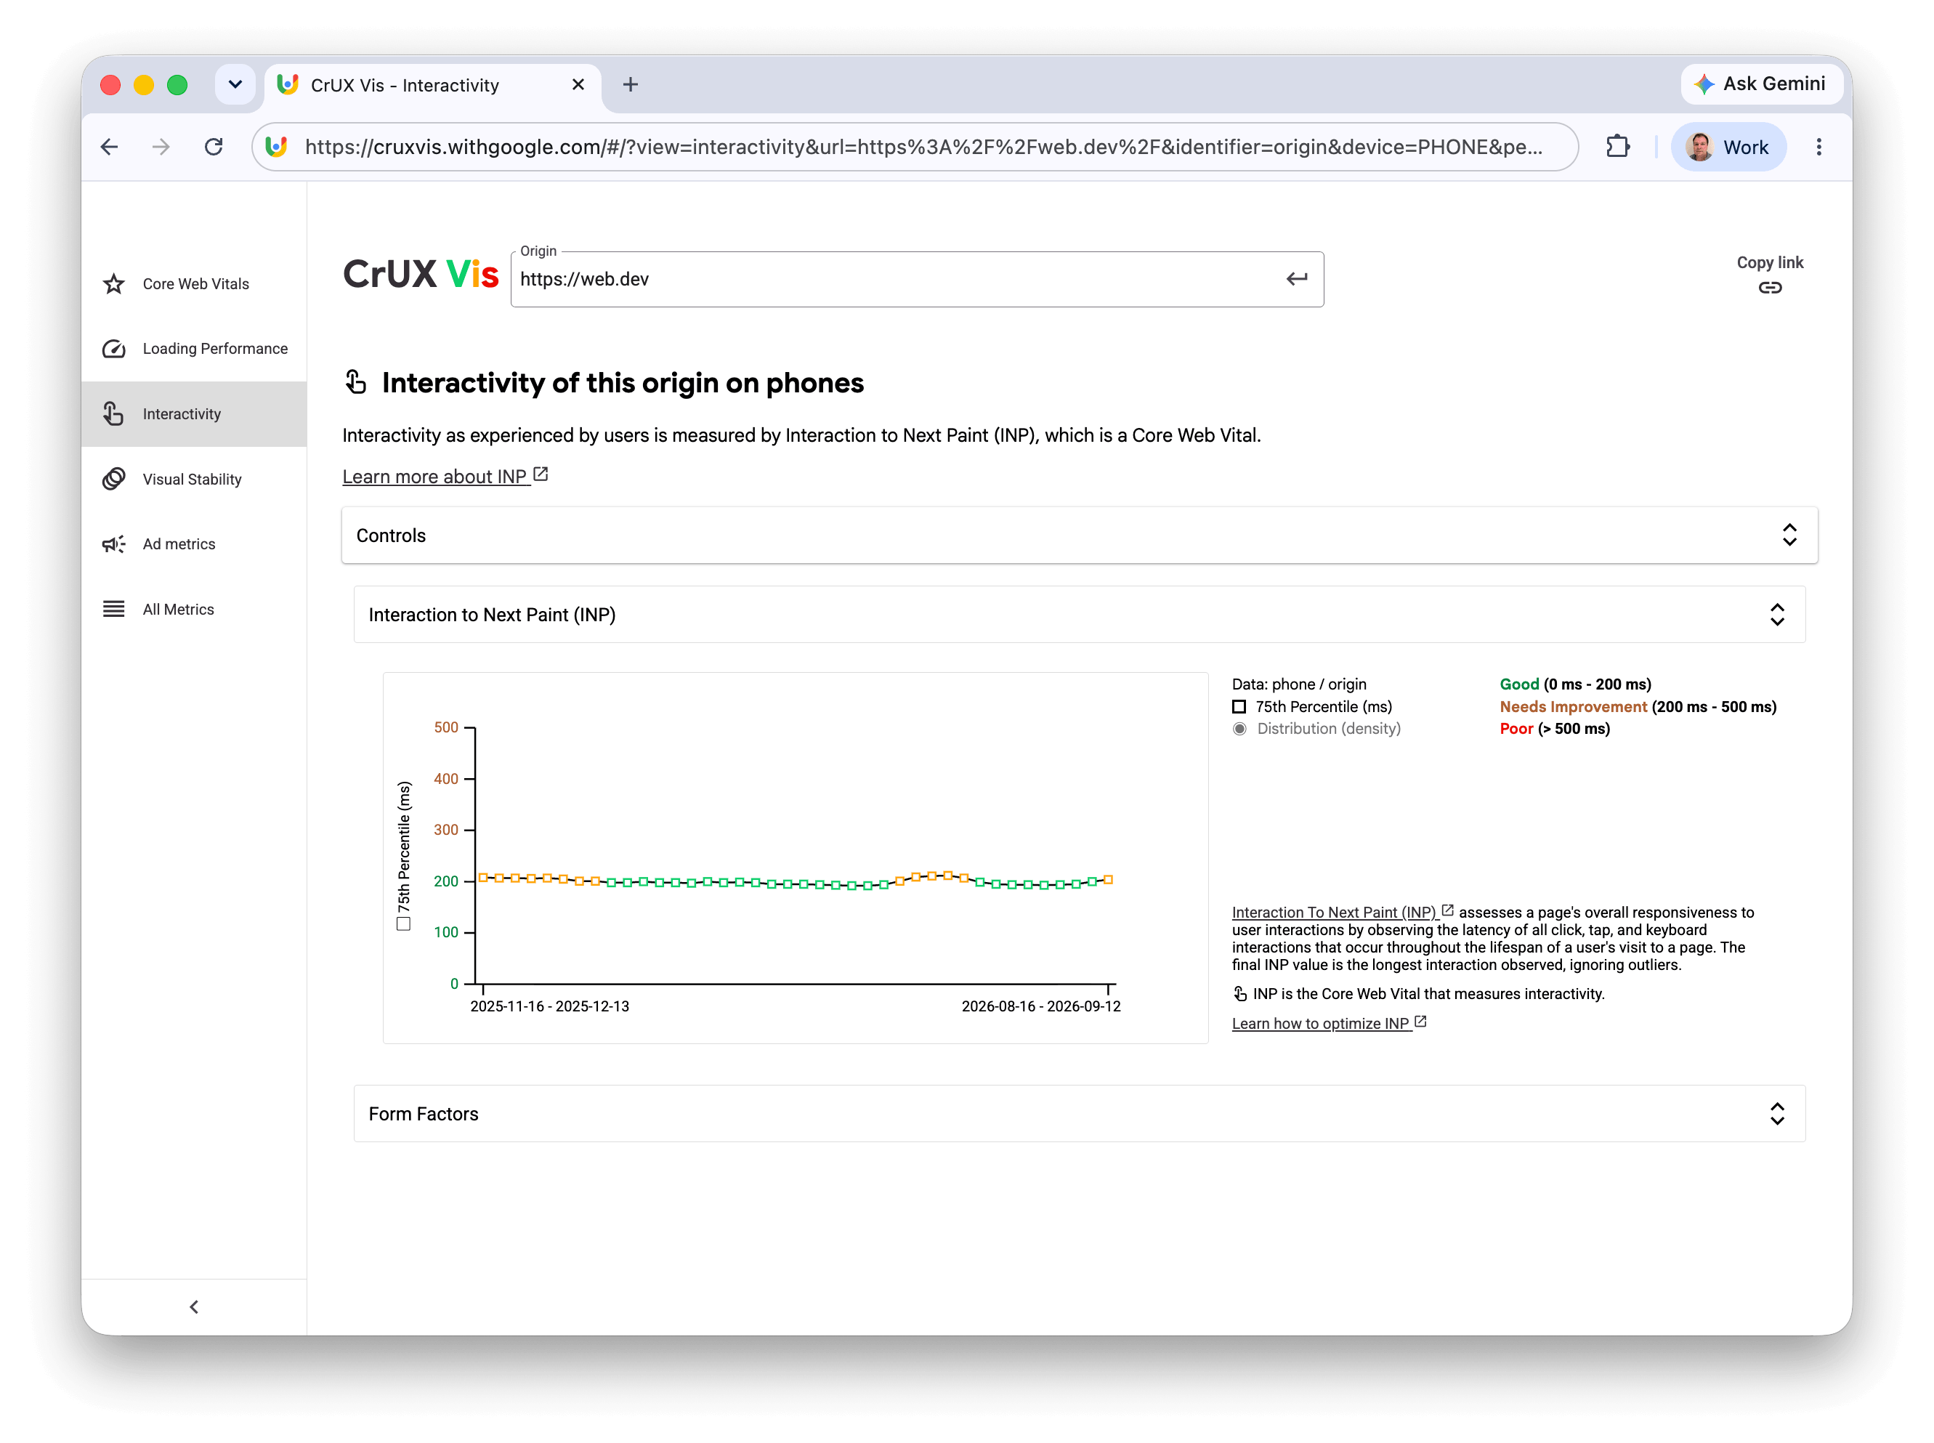Click the browser address bar URL
Image resolution: width=1934 pixels, height=1443 pixels.
click(x=923, y=147)
